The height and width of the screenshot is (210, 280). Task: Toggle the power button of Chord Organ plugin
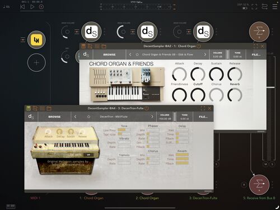point(199,46)
